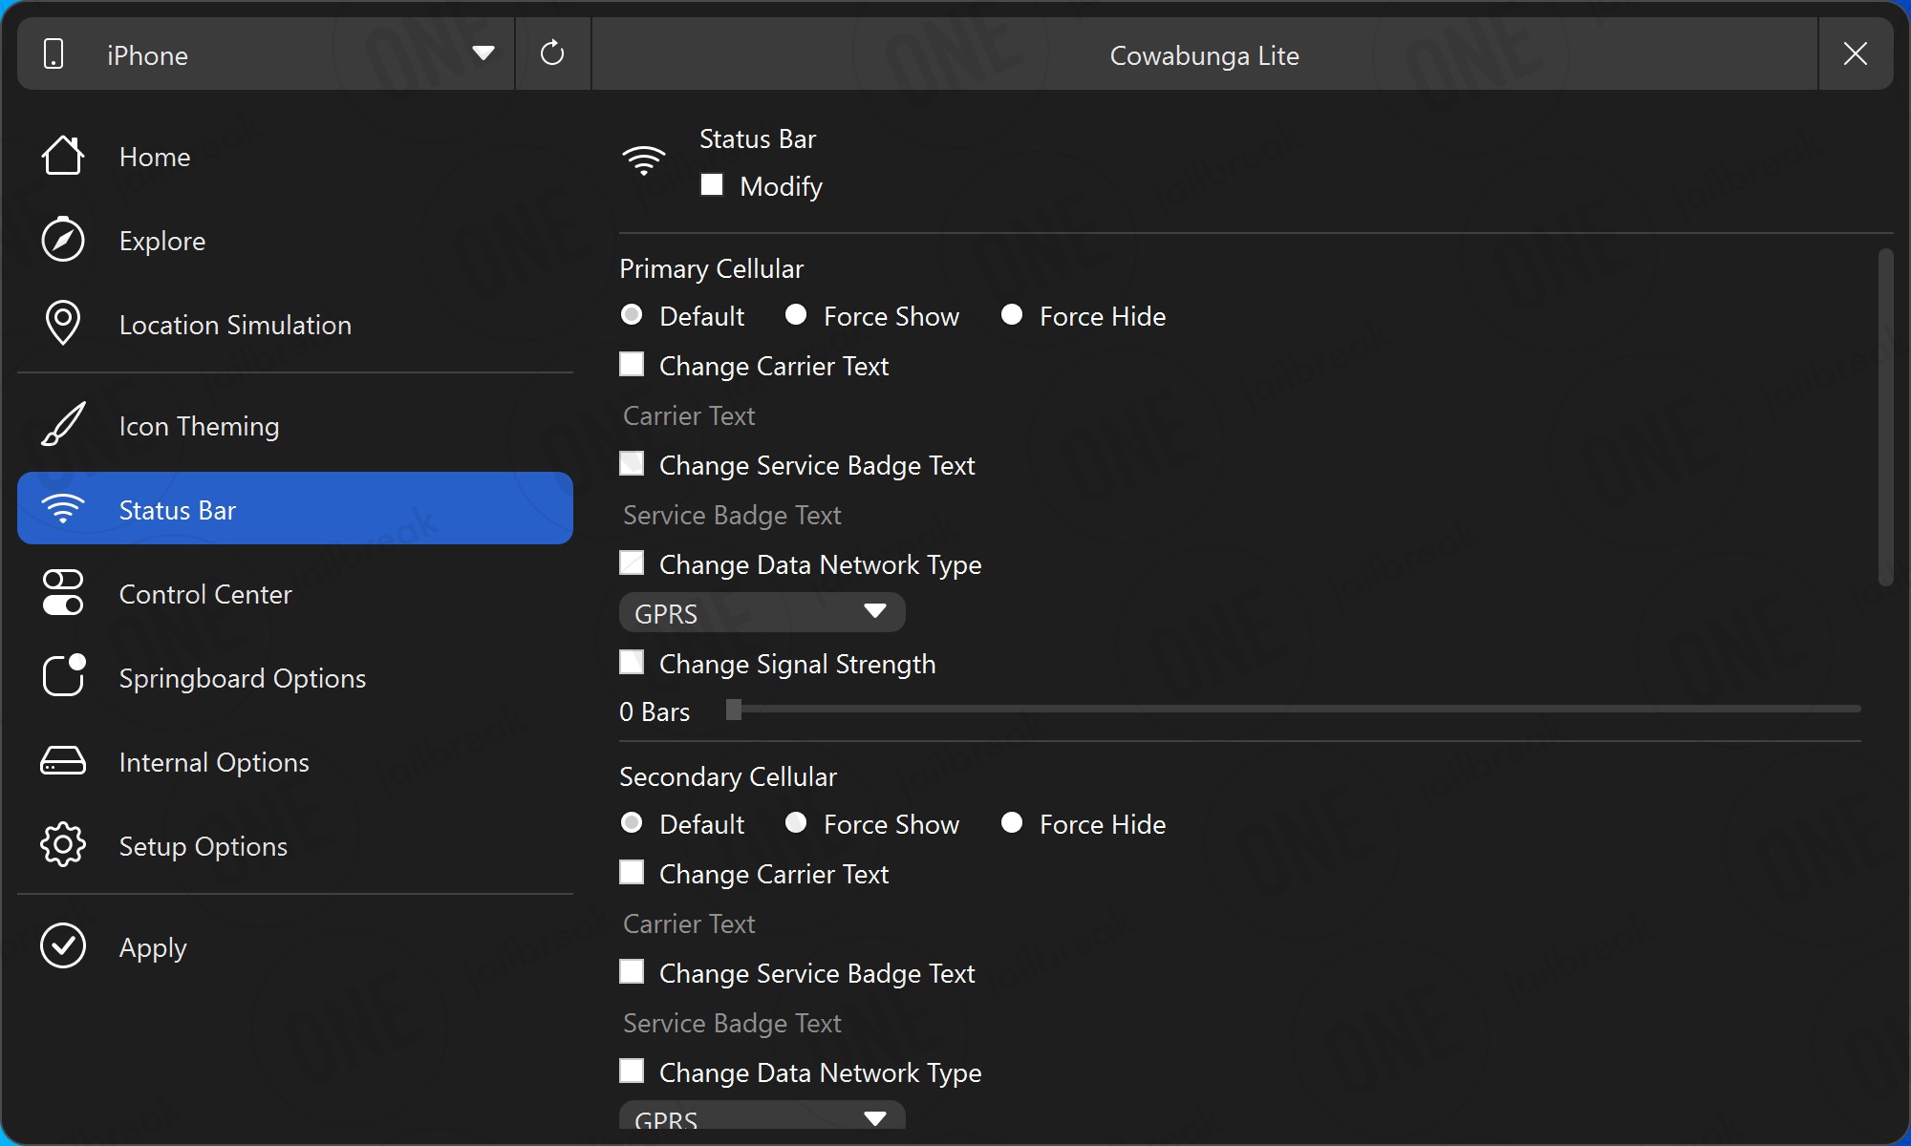1911x1146 pixels.
Task: Click the Springboard Options badge icon
Action: click(x=63, y=676)
